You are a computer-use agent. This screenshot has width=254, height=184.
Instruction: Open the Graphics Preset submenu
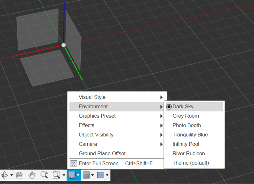tap(97, 116)
